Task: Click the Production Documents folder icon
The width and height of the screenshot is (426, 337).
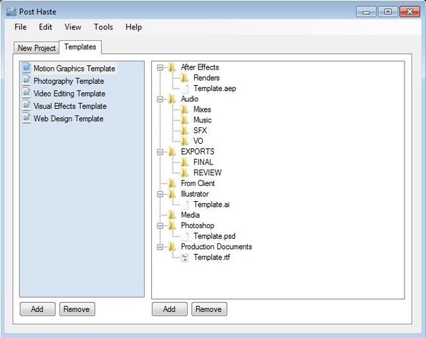Action: click(172, 247)
